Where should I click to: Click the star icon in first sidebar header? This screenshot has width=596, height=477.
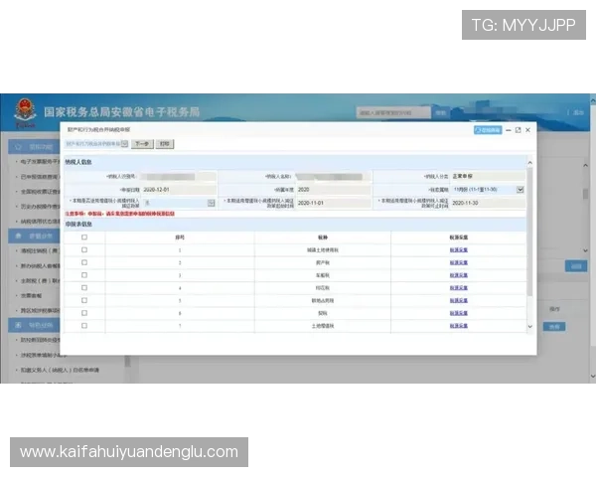point(18,147)
